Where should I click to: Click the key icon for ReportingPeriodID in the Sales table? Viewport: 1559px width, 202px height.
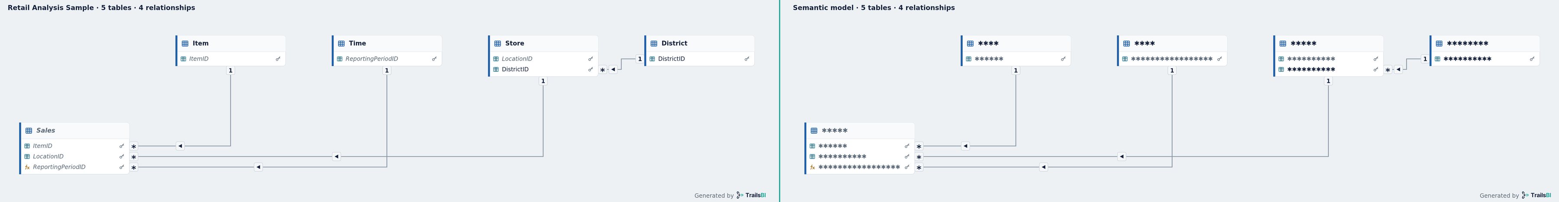(122, 167)
